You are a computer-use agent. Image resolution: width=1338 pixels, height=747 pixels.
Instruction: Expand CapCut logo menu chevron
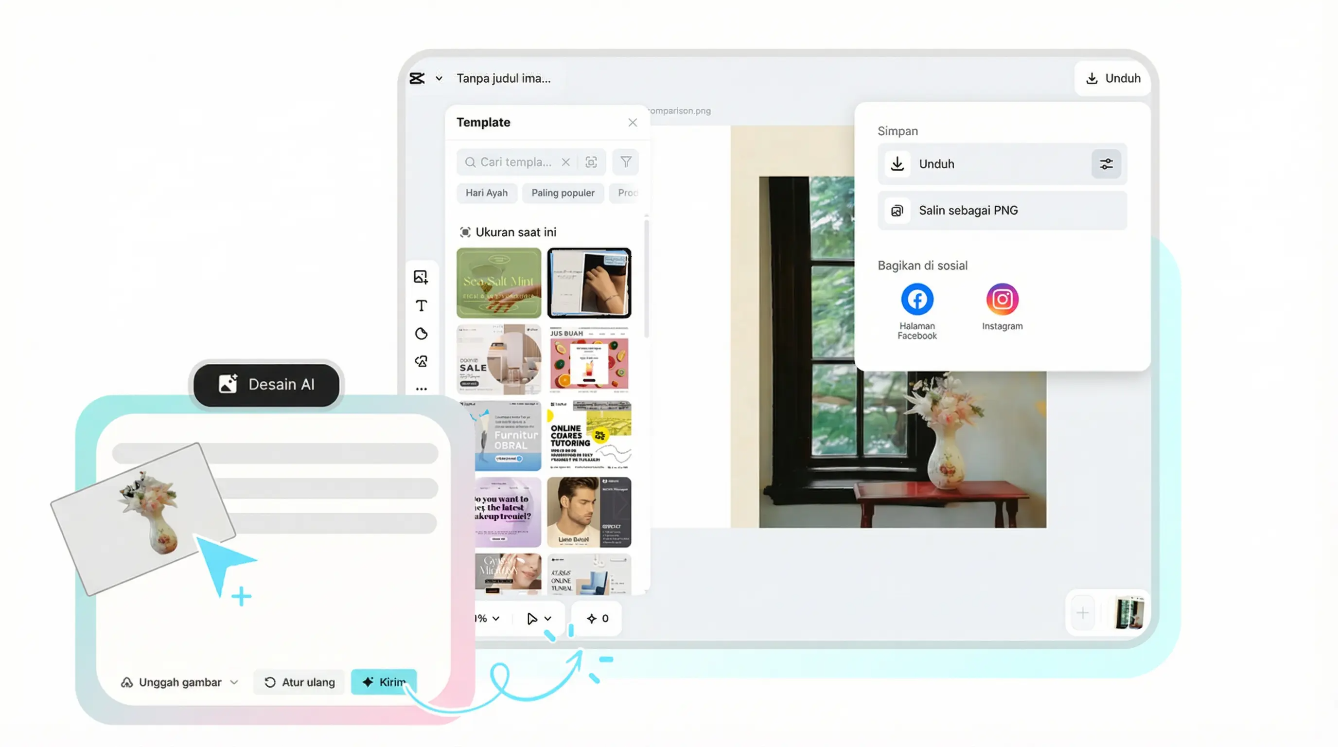(x=439, y=78)
